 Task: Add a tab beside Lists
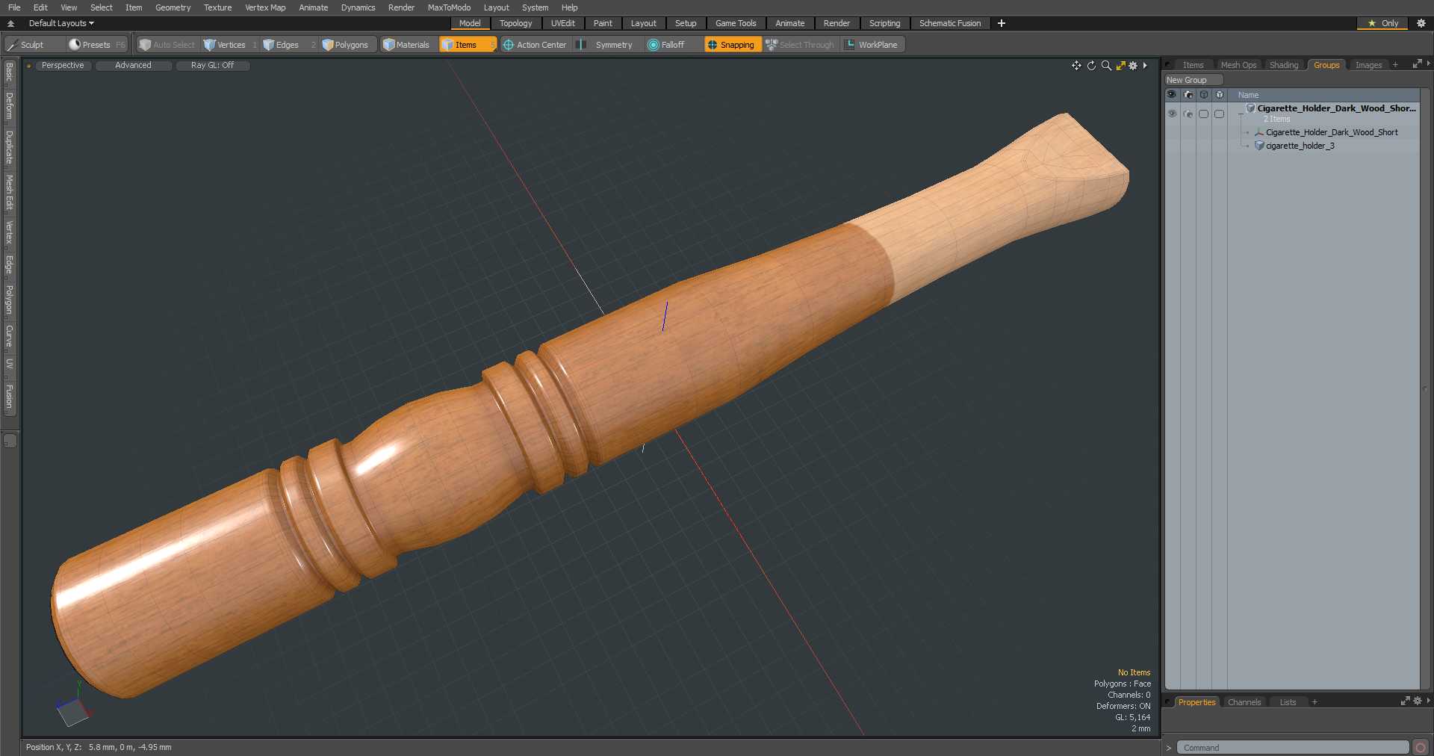1314,702
